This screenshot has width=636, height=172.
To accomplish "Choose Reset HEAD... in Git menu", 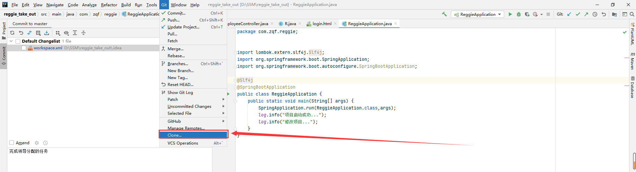I will point(193,84).
